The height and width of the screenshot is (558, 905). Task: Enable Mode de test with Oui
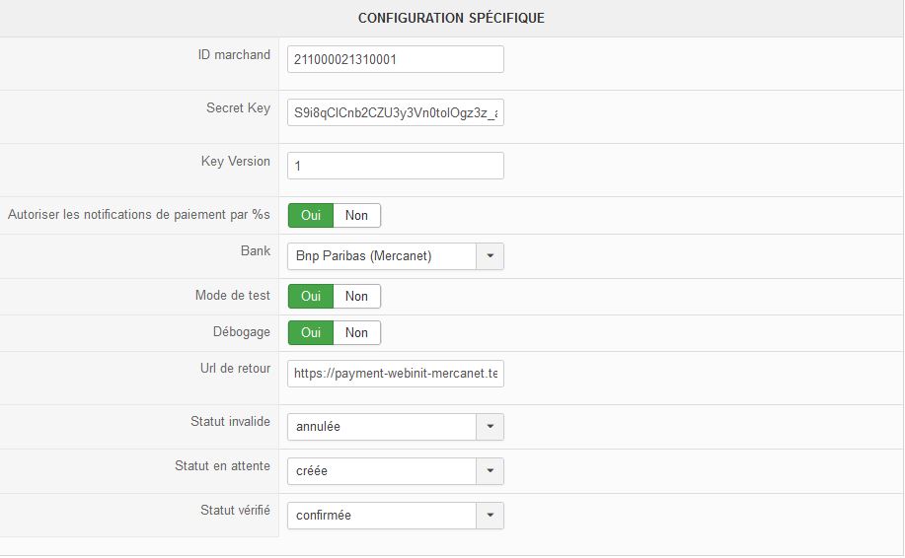pyautogui.click(x=310, y=297)
